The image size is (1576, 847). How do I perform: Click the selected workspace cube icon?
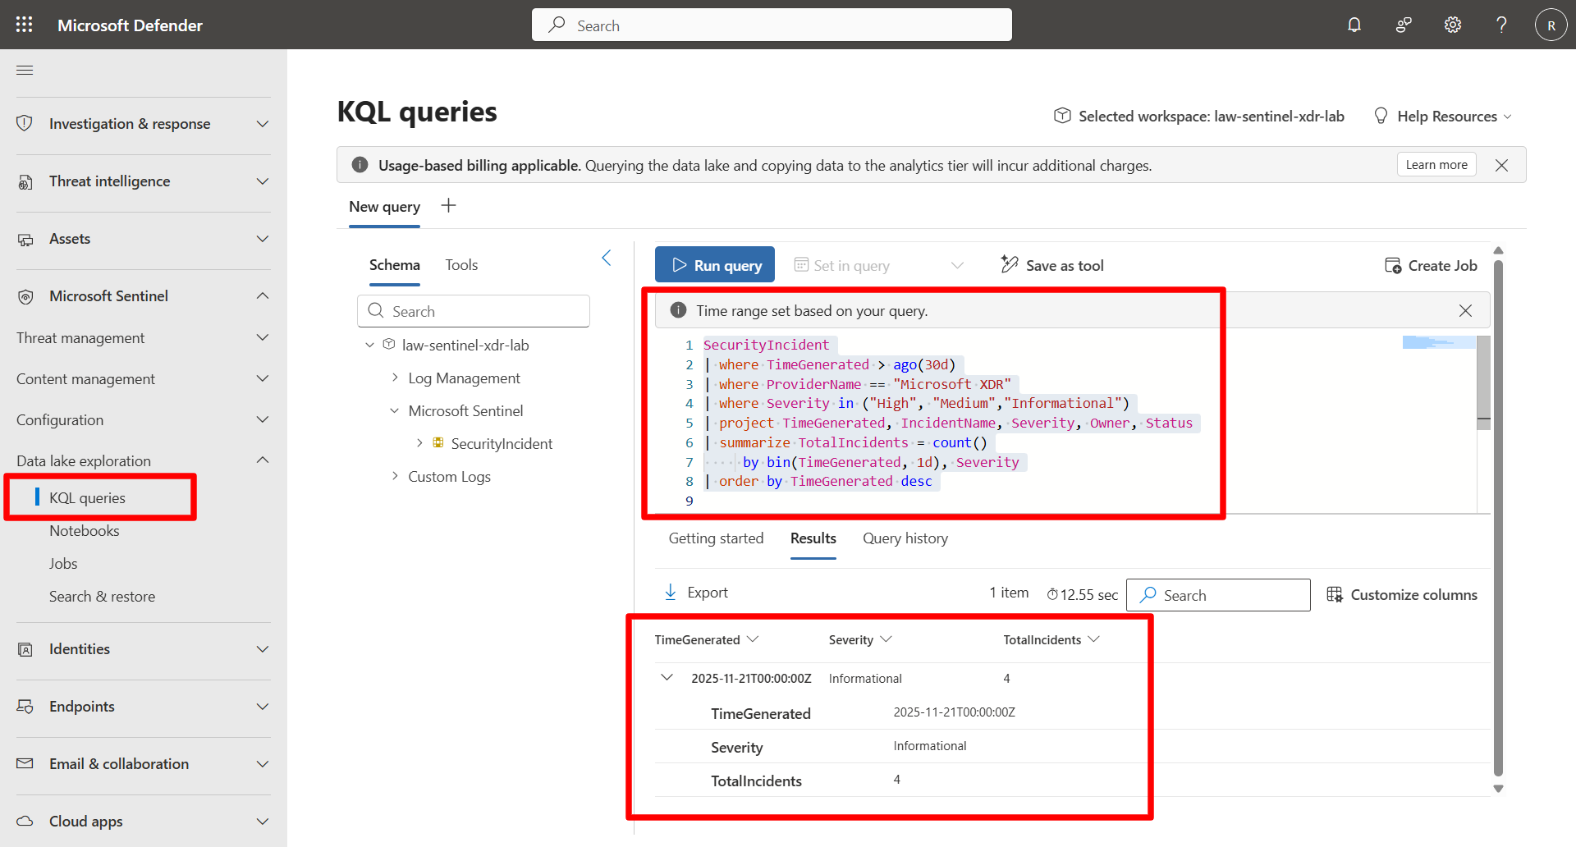(1062, 116)
